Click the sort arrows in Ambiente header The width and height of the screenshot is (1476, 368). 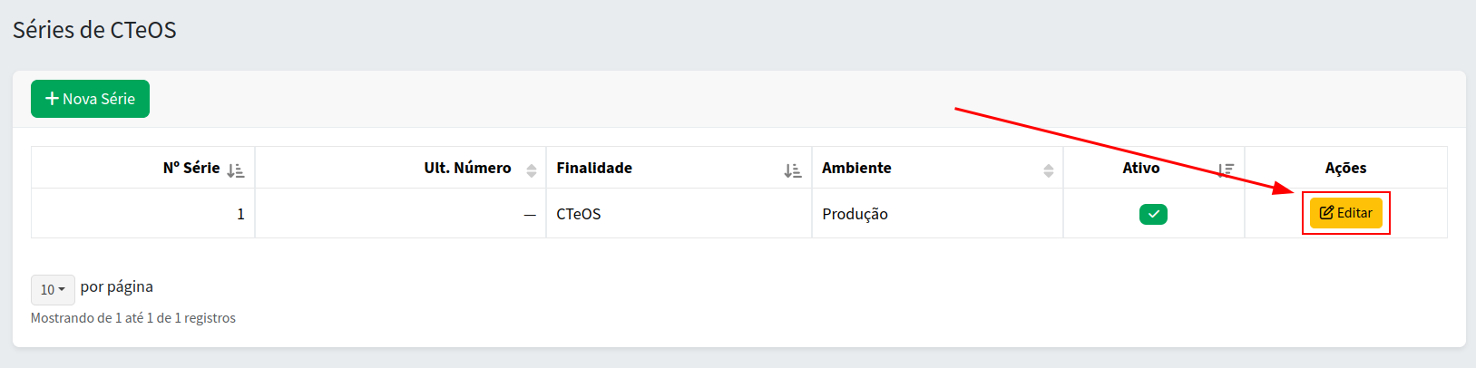pyautogui.click(x=1049, y=170)
